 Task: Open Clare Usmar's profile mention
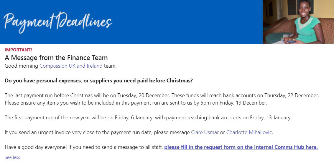pyautogui.click(x=205, y=132)
